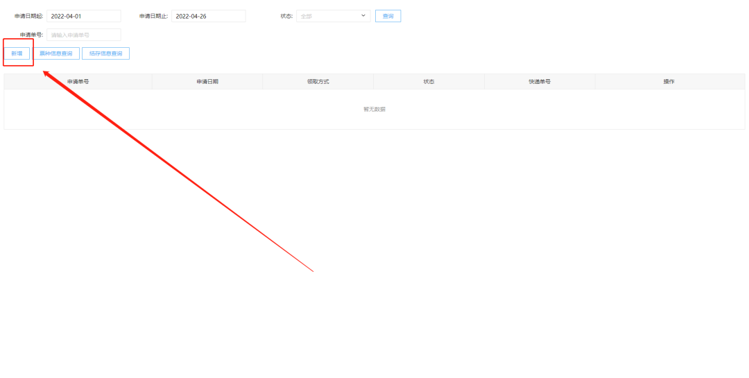749x378 pixels.
Task: Click the 新增 (Add) button
Action: click(x=17, y=53)
